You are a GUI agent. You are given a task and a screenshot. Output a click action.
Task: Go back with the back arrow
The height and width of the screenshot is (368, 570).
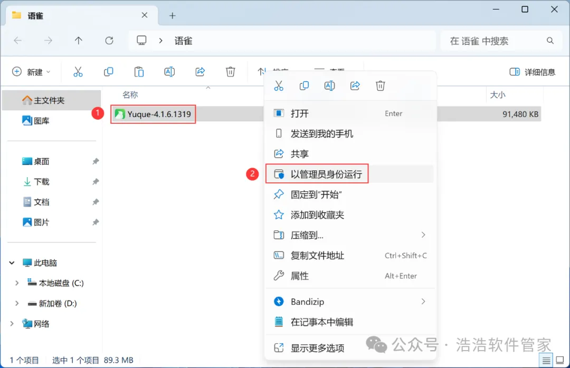(17, 40)
